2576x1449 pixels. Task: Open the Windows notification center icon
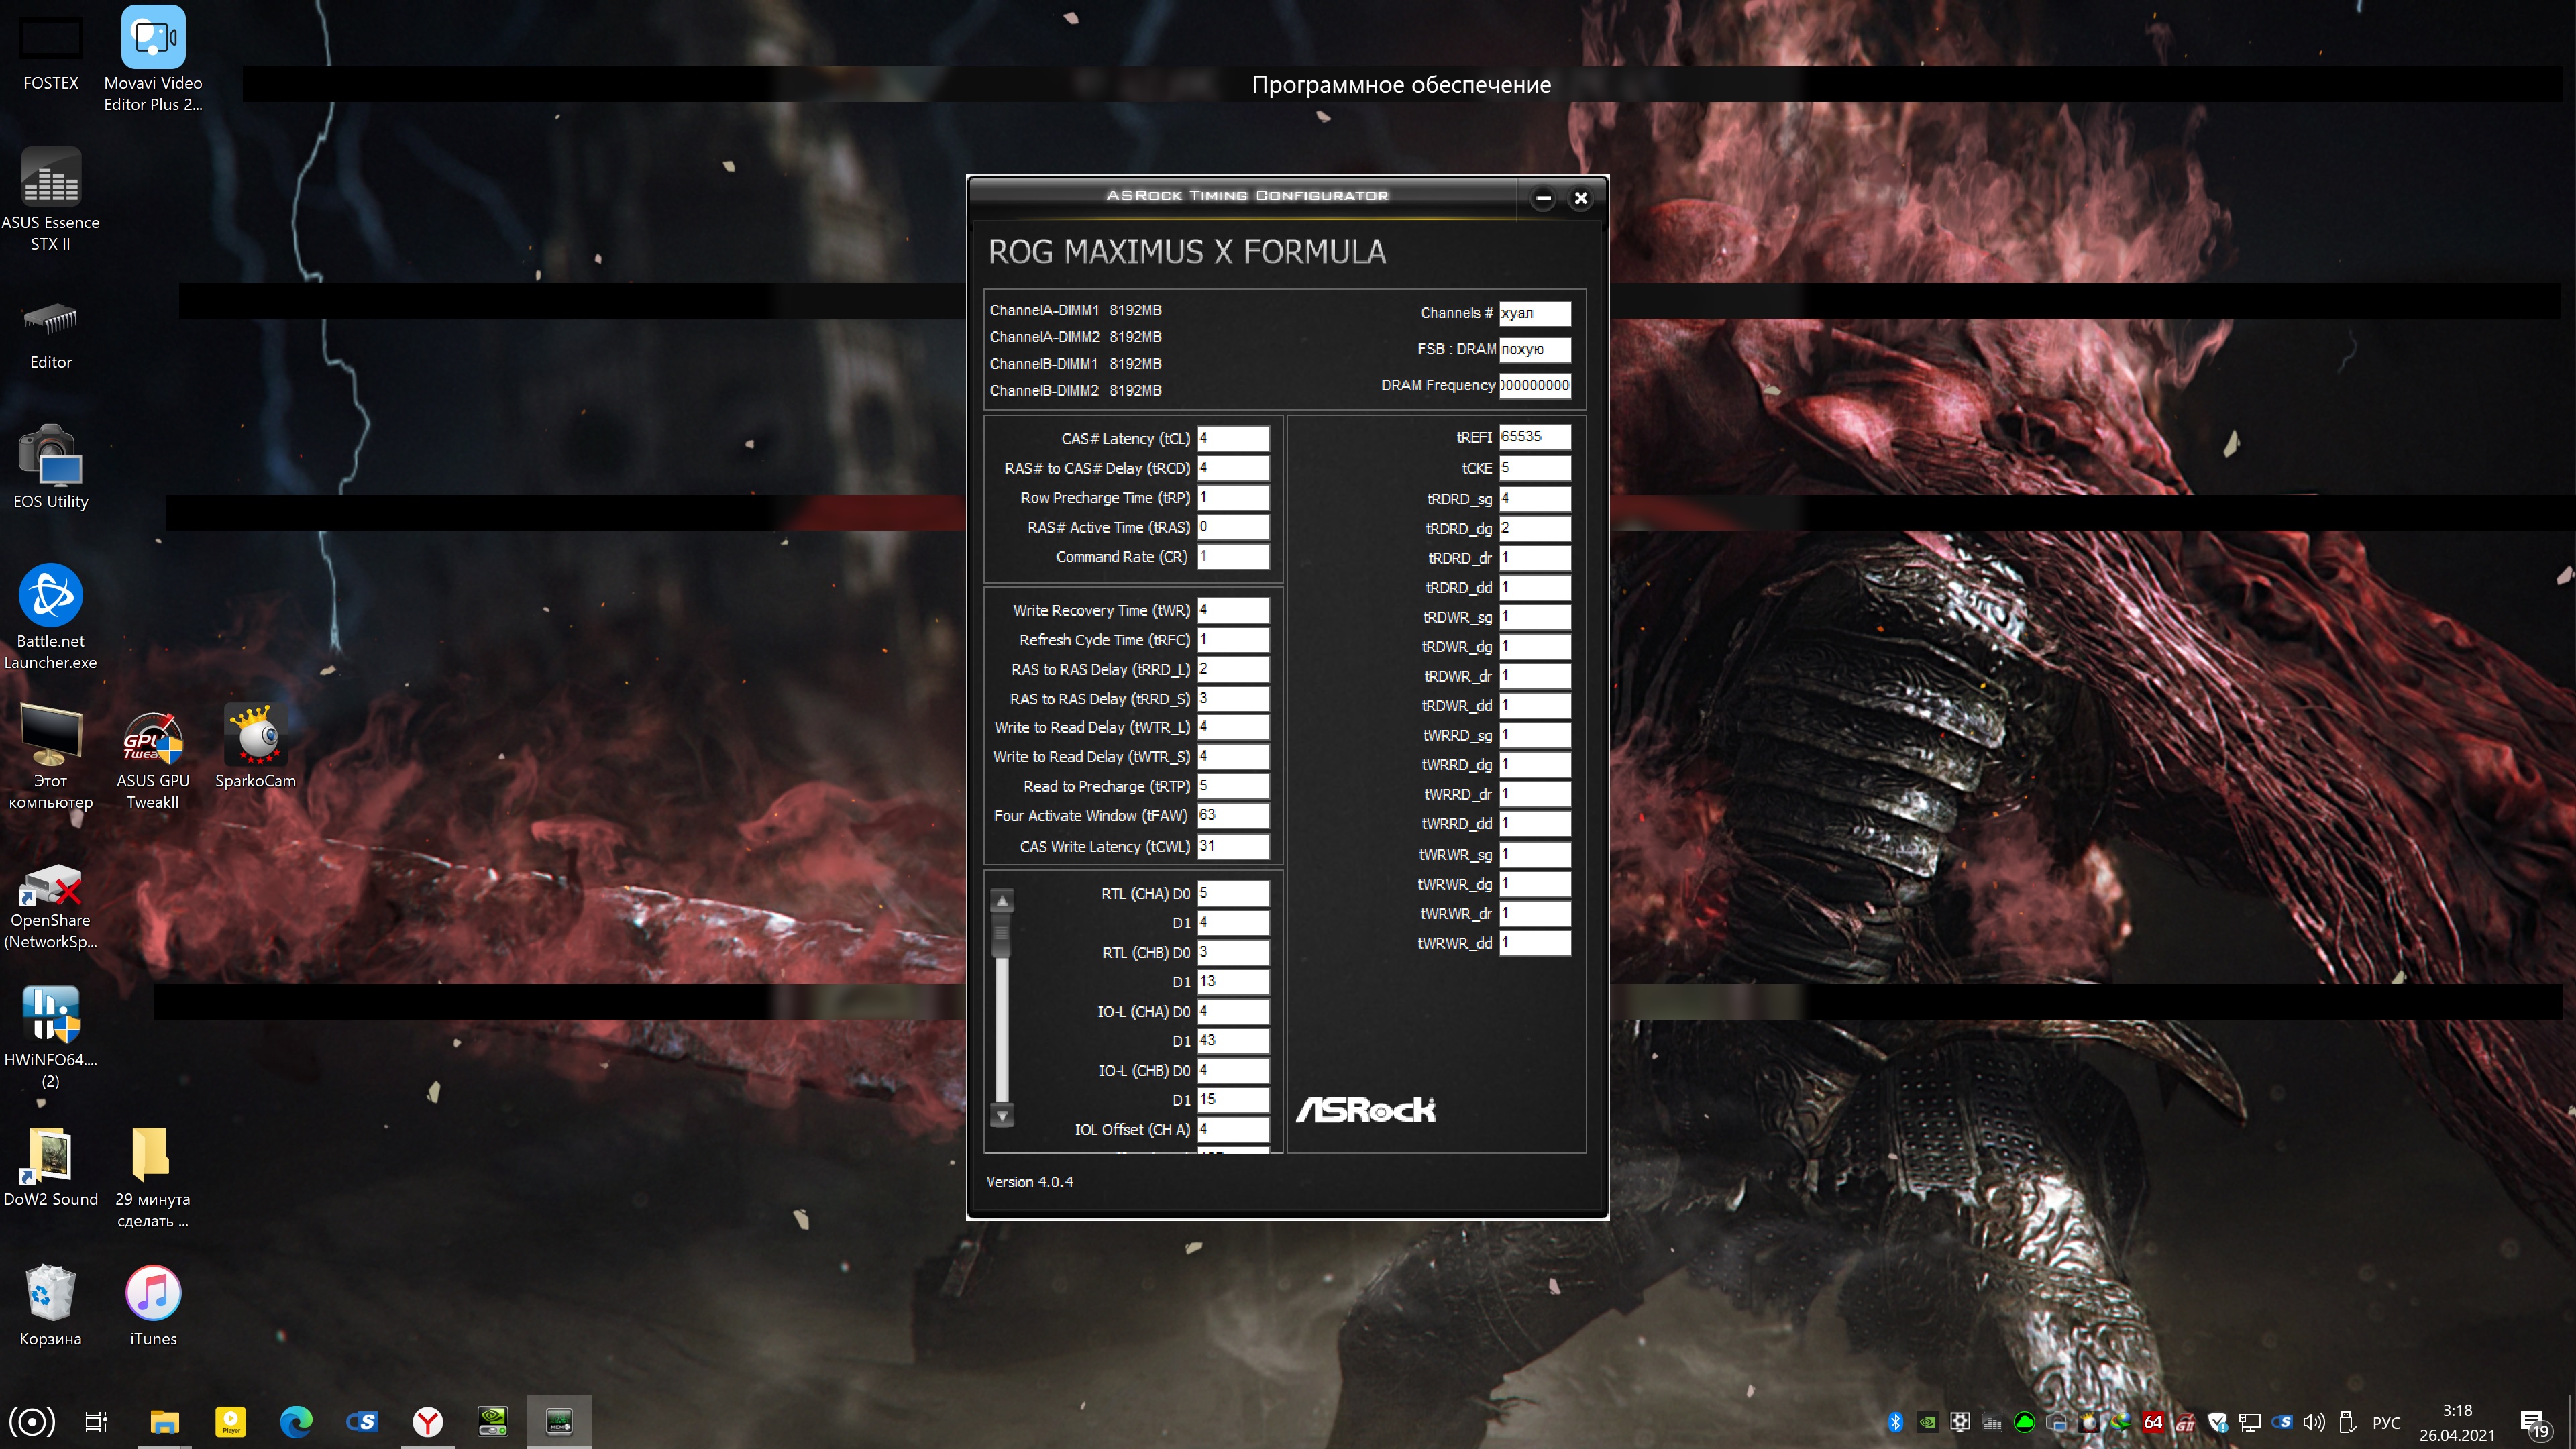point(2533,1422)
